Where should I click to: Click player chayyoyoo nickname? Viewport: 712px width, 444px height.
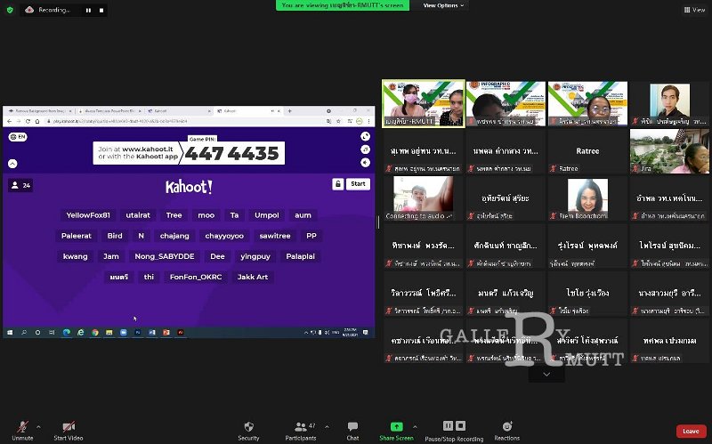click(224, 236)
